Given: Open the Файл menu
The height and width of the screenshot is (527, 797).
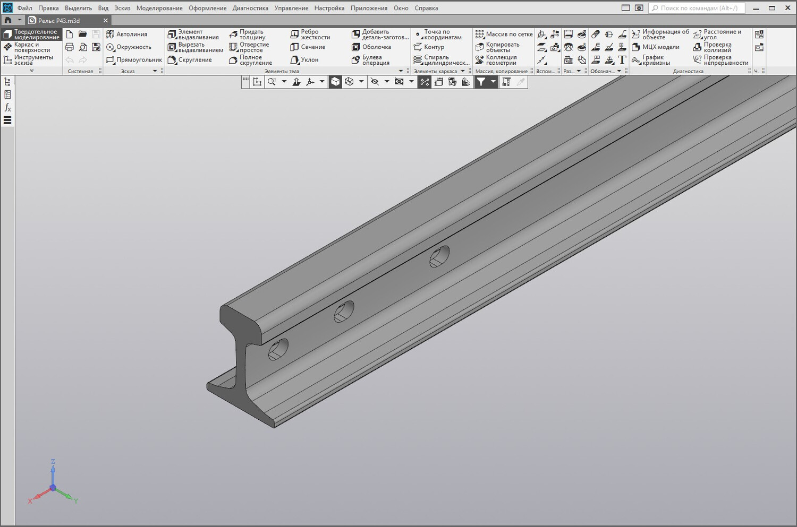Looking at the screenshot, I should coord(24,8).
